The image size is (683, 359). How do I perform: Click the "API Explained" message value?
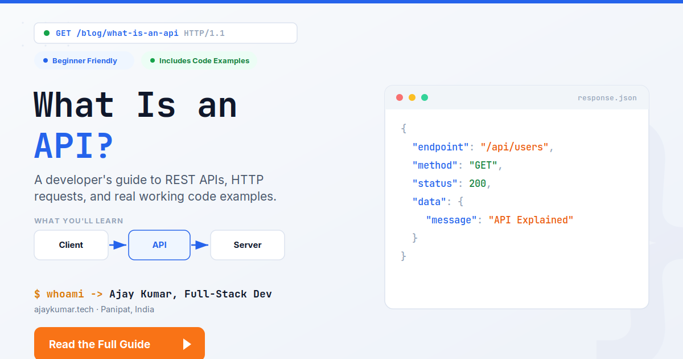531,220
